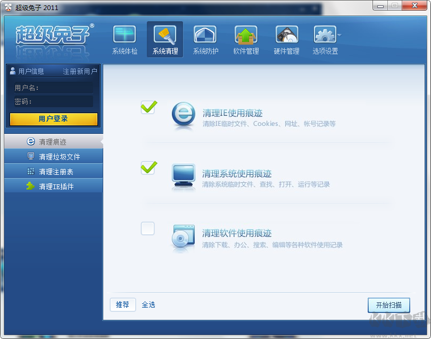Disable the 清理系统使用痕迹 option
Viewport: 431px width, 339px height.
[147, 168]
